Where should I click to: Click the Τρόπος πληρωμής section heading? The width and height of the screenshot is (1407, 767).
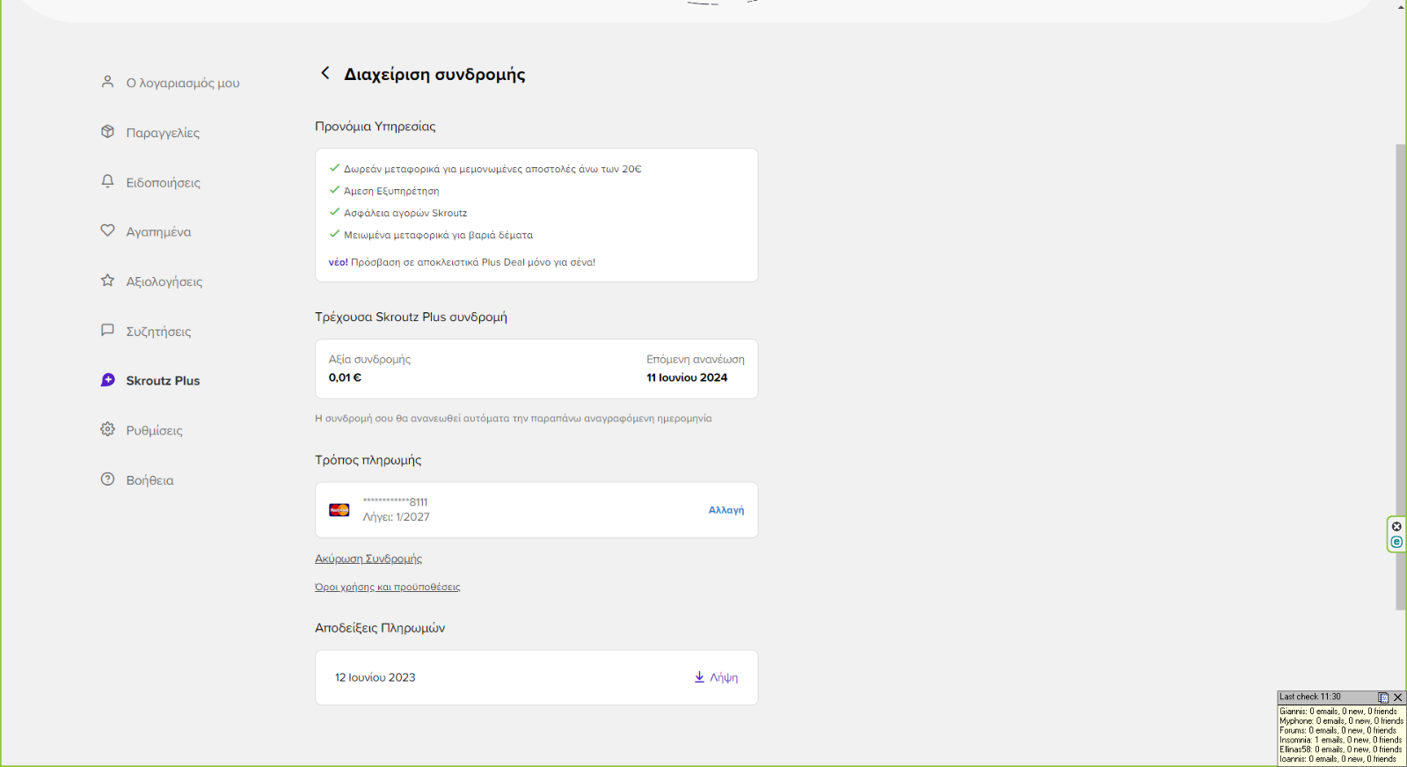pyautogui.click(x=368, y=460)
